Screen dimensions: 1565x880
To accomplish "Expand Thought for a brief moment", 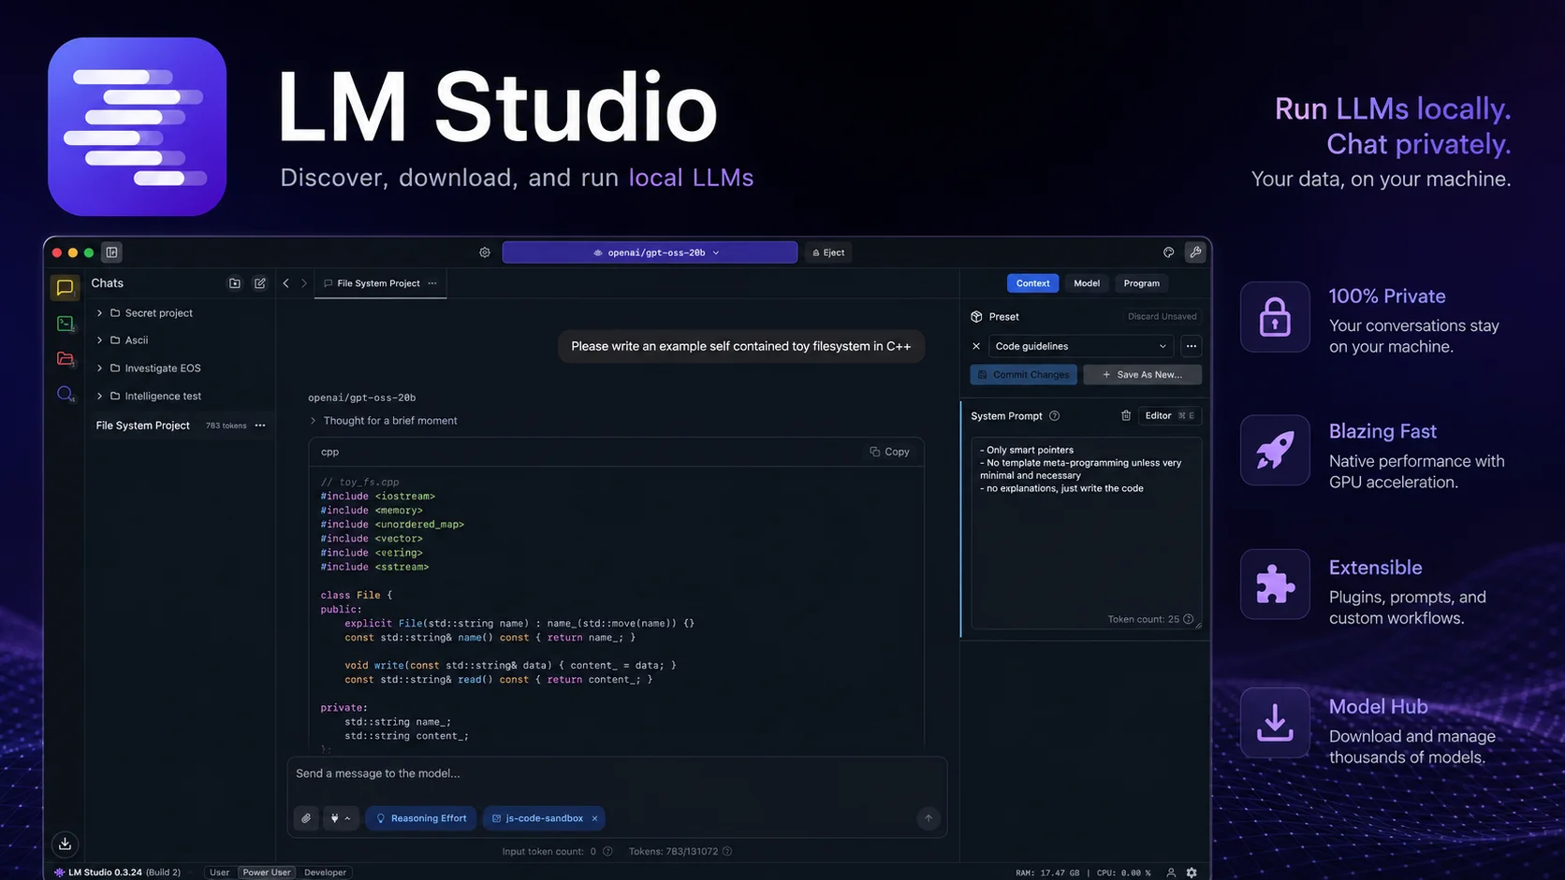I will coord(384,421).
